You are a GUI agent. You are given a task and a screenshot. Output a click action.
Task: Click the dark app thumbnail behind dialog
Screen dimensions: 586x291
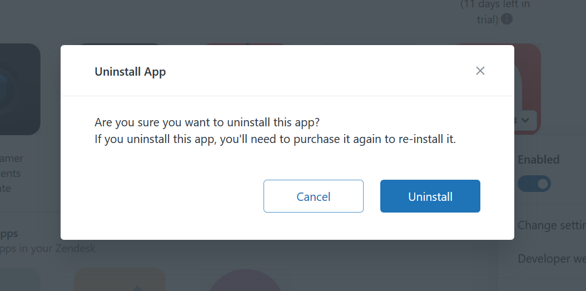click(x=19, y=89)
